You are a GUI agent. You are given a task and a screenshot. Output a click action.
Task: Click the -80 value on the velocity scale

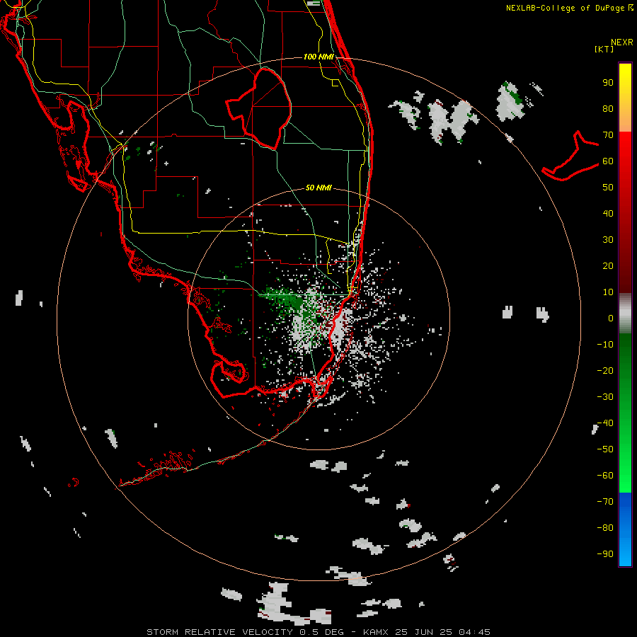(605, 528)
